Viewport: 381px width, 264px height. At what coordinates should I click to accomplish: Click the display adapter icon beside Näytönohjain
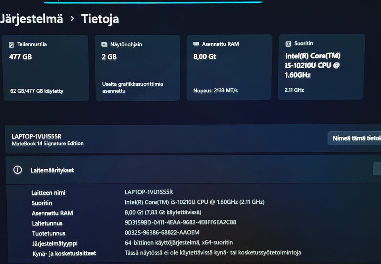click(104, 44)
